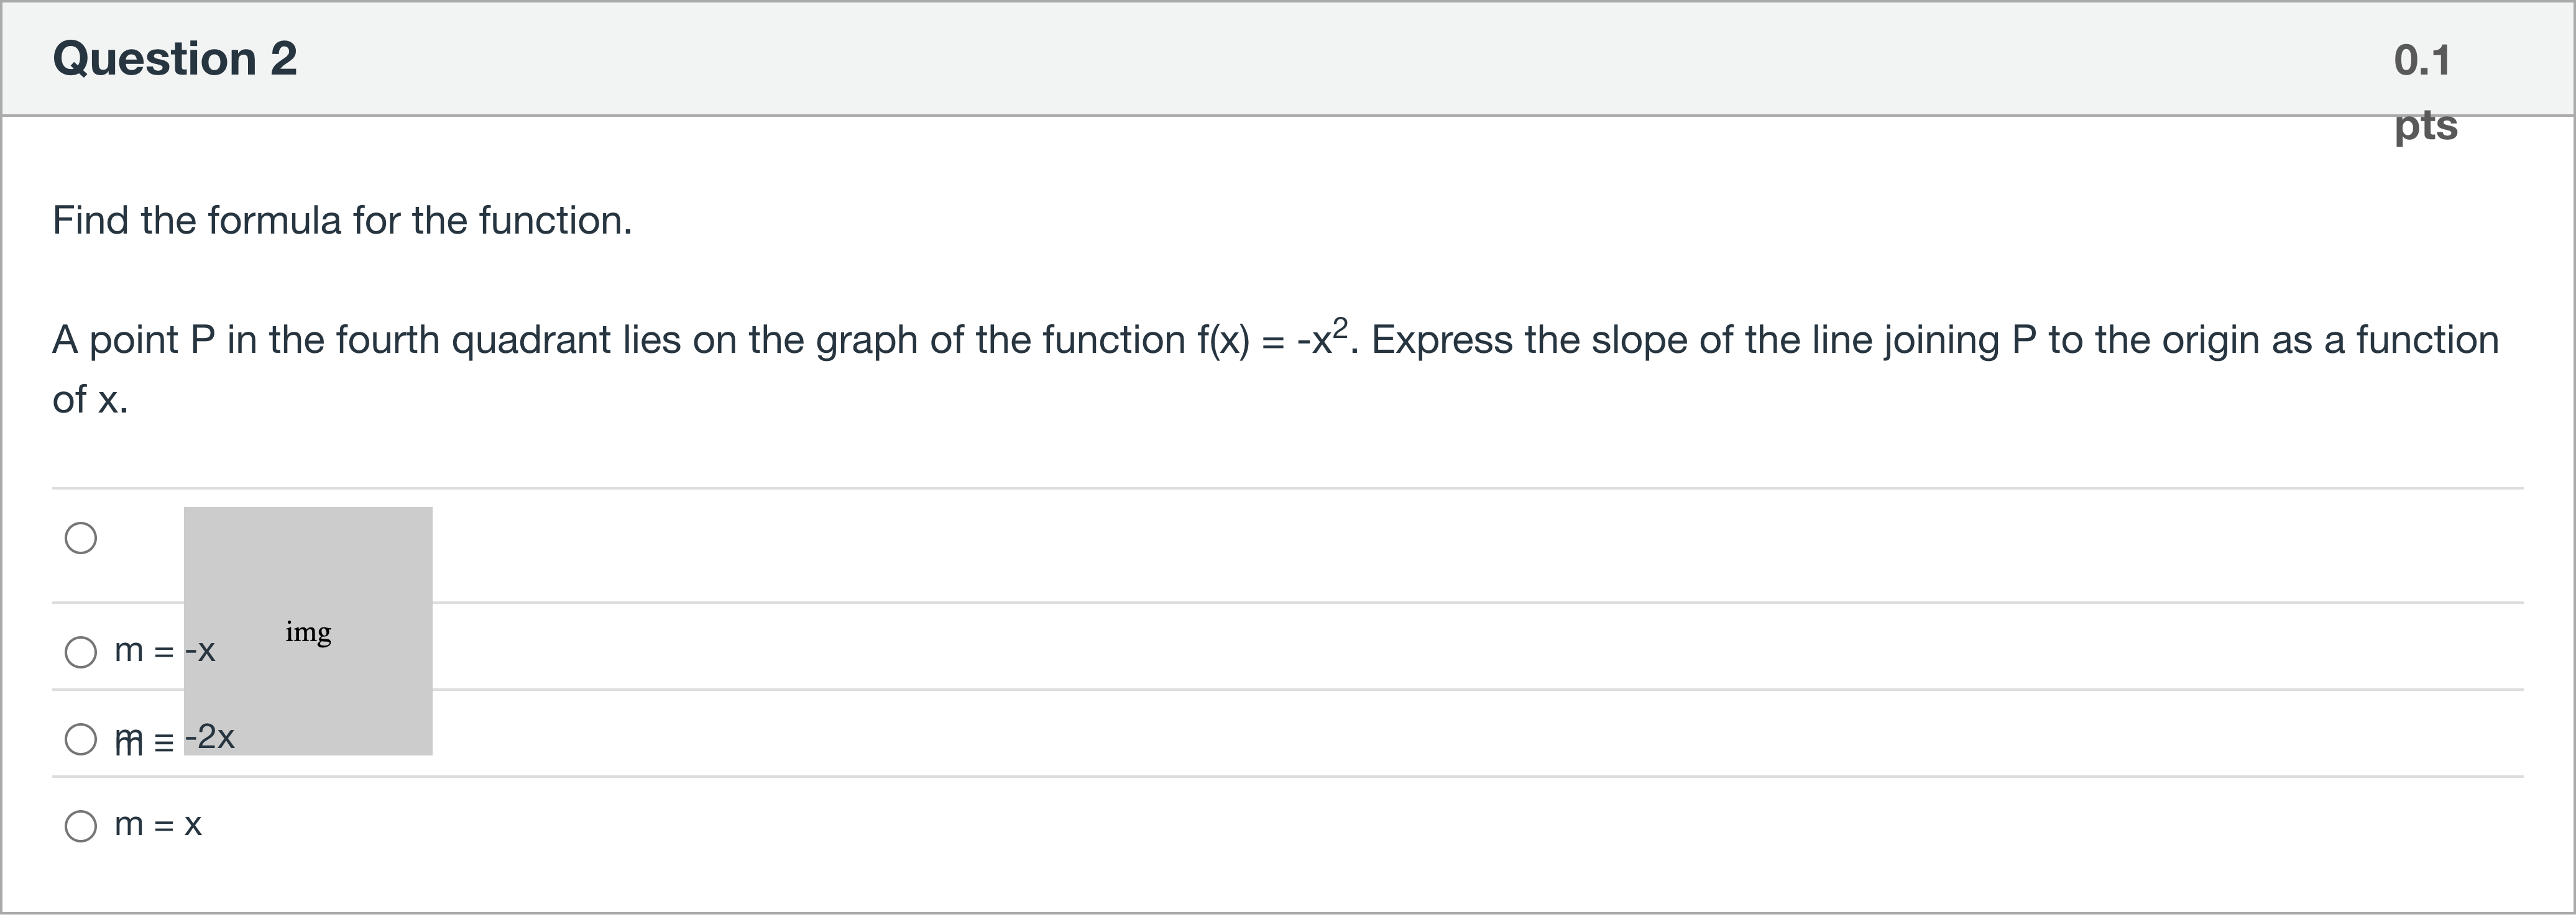Click the Question 2 heading
The width and height of the screenshot is (2576, 917).
[x=175, y=58]
